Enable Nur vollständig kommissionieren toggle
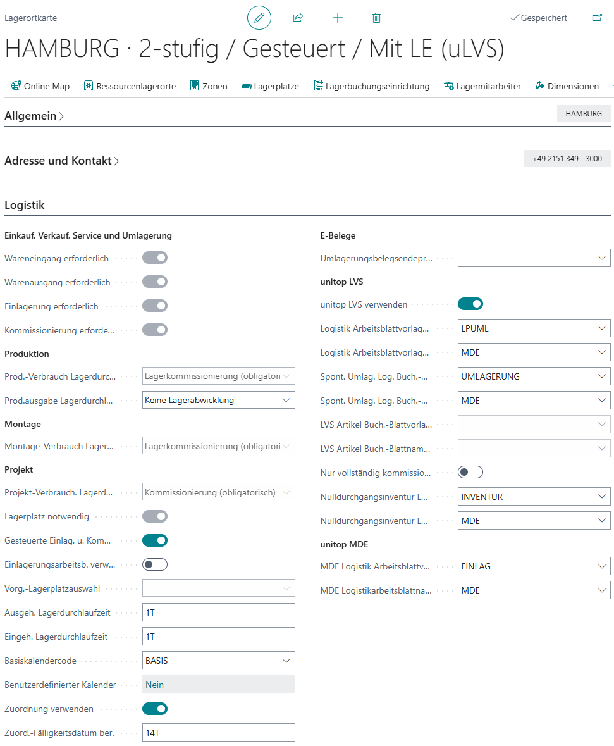 pyautogui.click(x=470, y=472)
